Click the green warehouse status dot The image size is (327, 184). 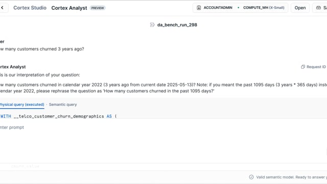239,8
